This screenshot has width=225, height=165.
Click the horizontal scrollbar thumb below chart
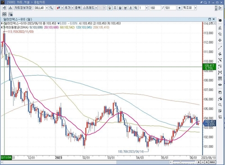143,162
